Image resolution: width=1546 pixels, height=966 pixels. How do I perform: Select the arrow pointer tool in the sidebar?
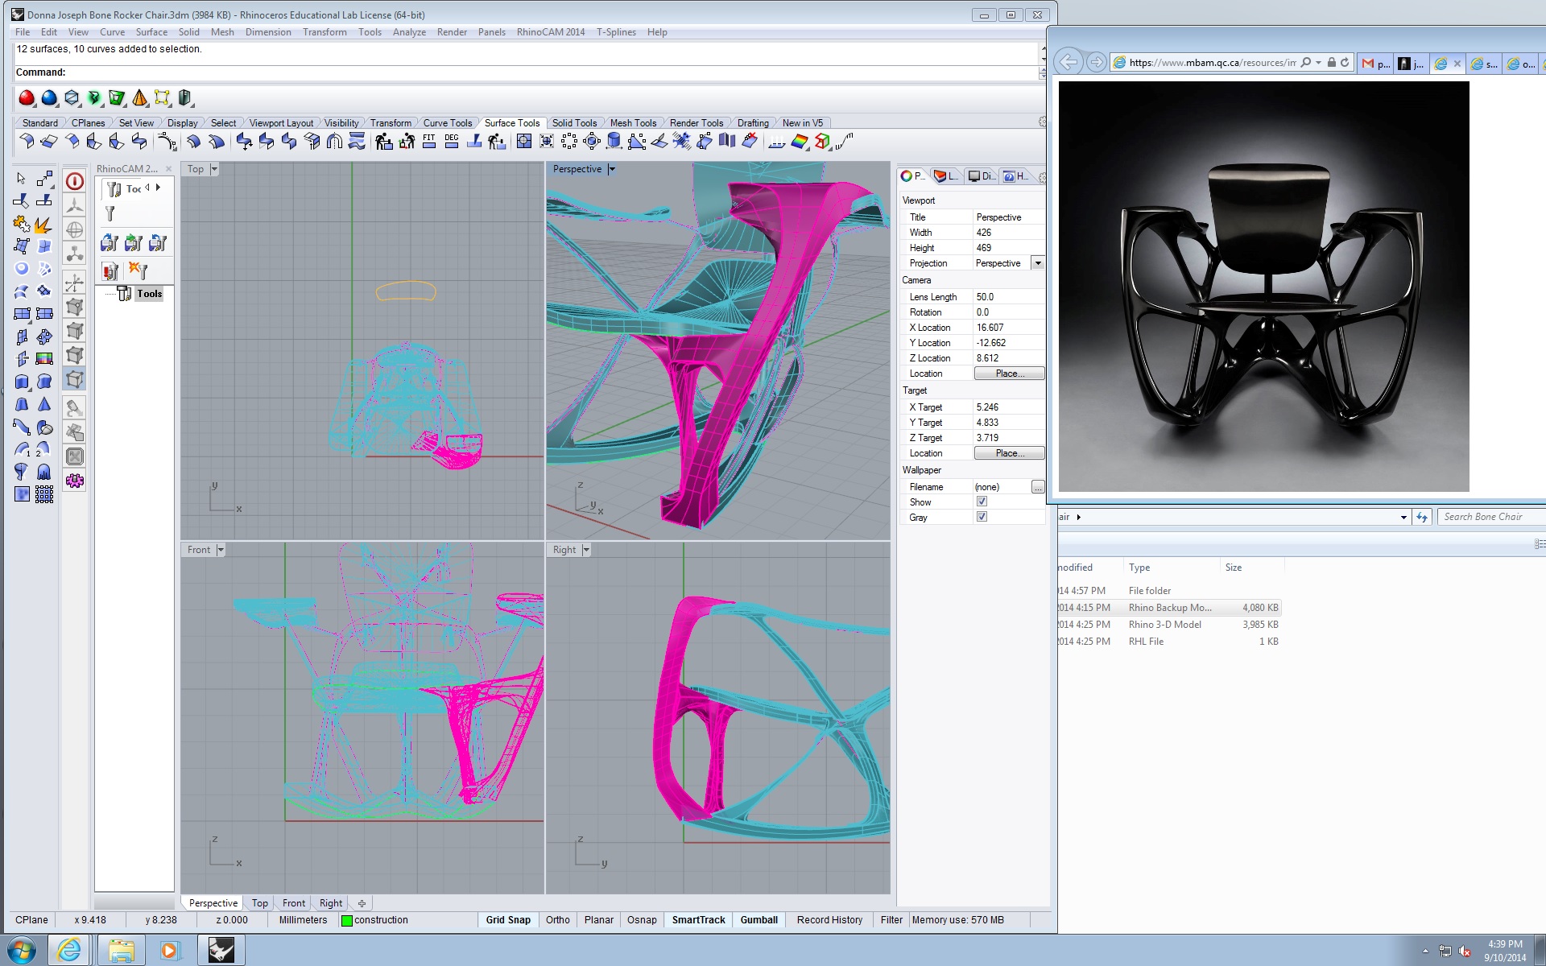tap(21, 179)
